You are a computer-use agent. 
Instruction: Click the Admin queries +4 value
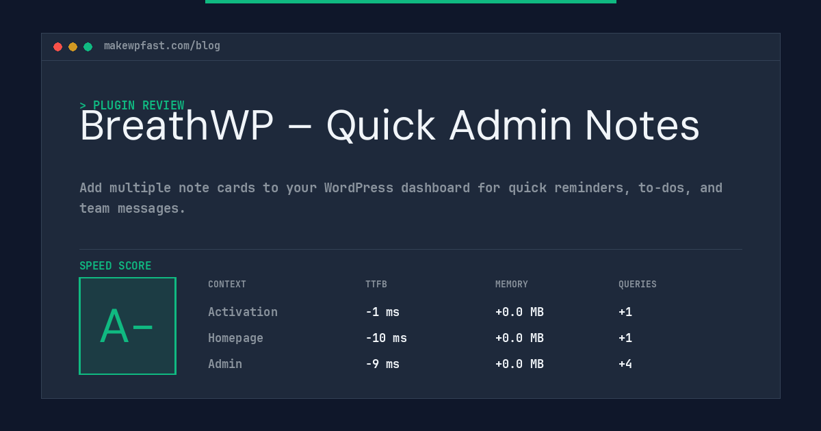tap(625, 364)
